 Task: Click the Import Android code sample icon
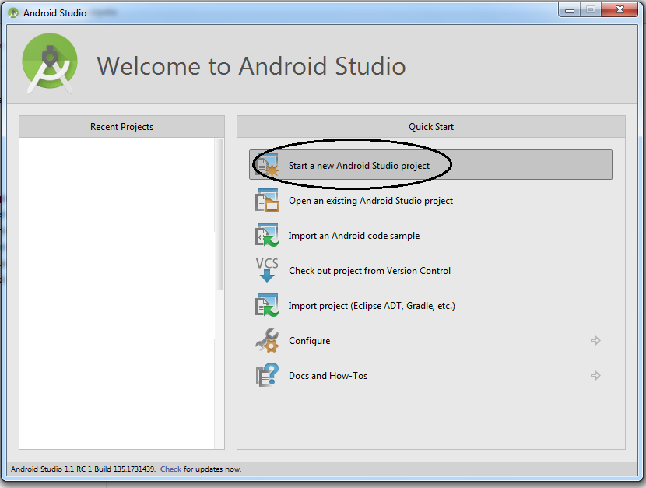pos(267,236)
